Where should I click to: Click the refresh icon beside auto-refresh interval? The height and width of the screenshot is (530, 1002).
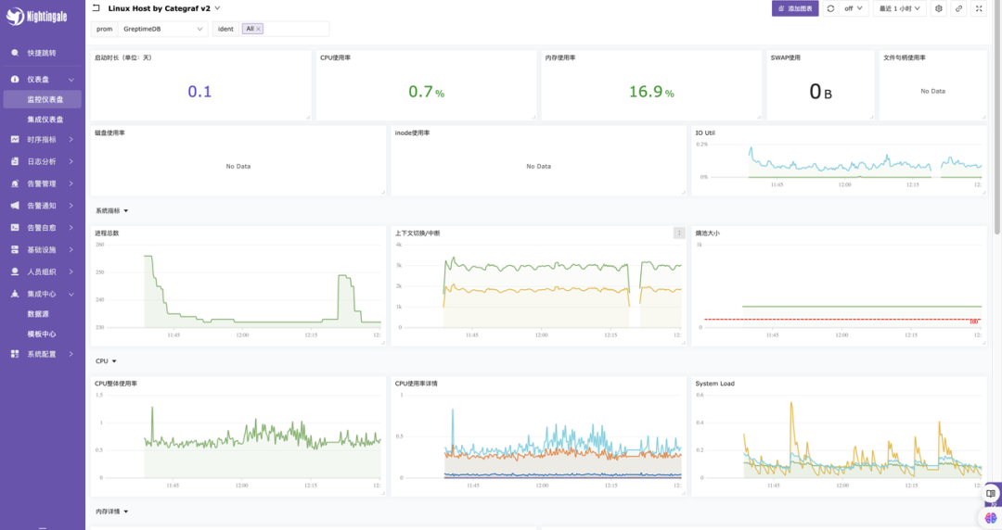[830, 8]
